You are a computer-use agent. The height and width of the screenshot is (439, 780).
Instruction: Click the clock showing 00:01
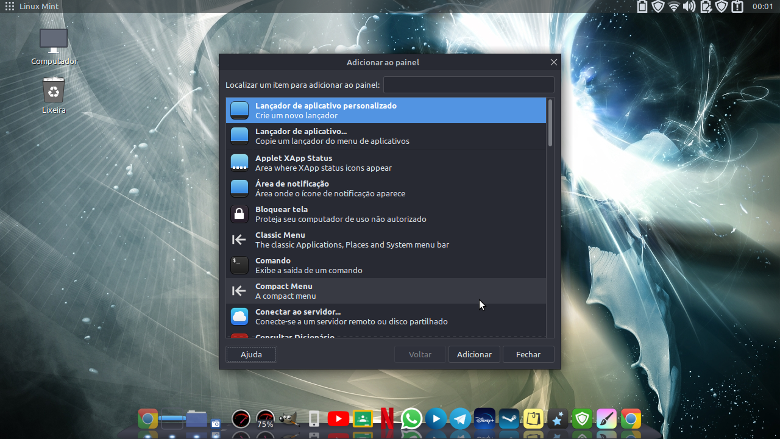coord(763,7)
